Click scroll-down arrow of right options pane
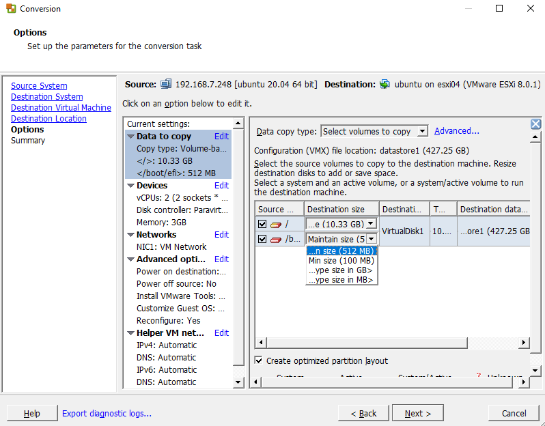This screenshot has height=426, width=545. (535, 371)
